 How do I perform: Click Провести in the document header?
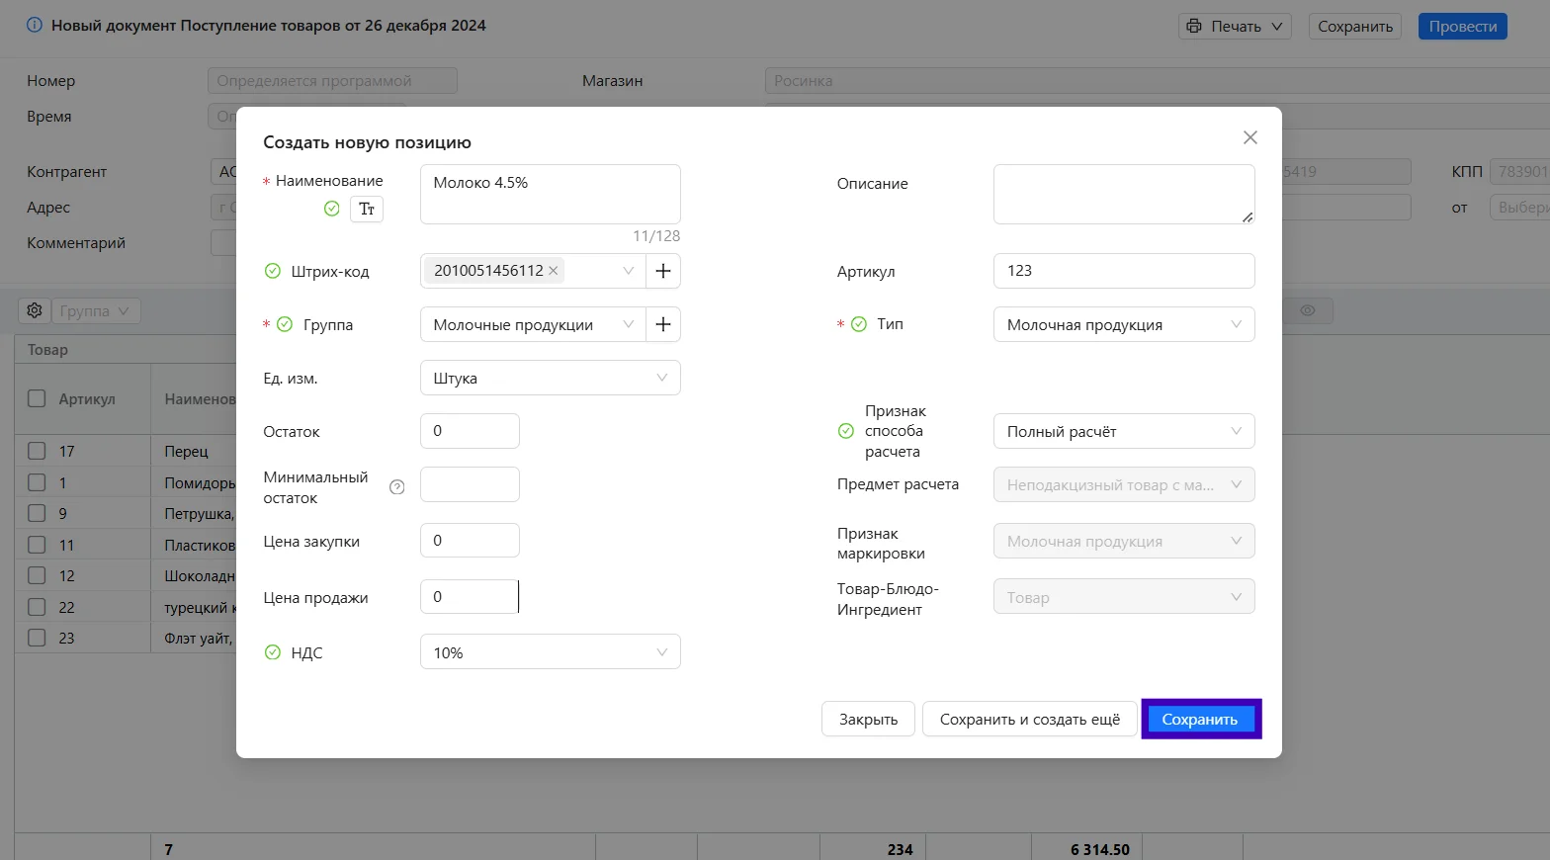1462,26
